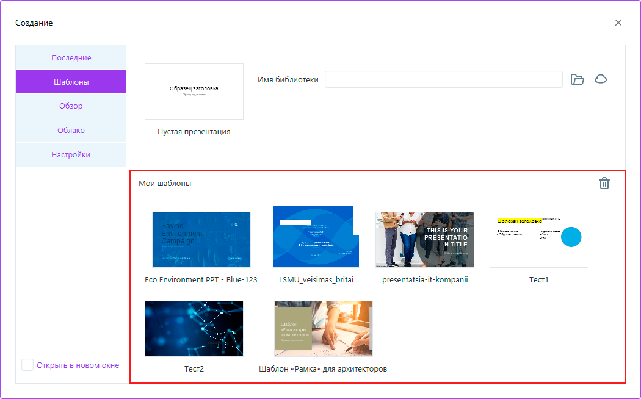Select the Тест1 template thumbnail
The image size is (641, 399).
[x=538, y=239]
